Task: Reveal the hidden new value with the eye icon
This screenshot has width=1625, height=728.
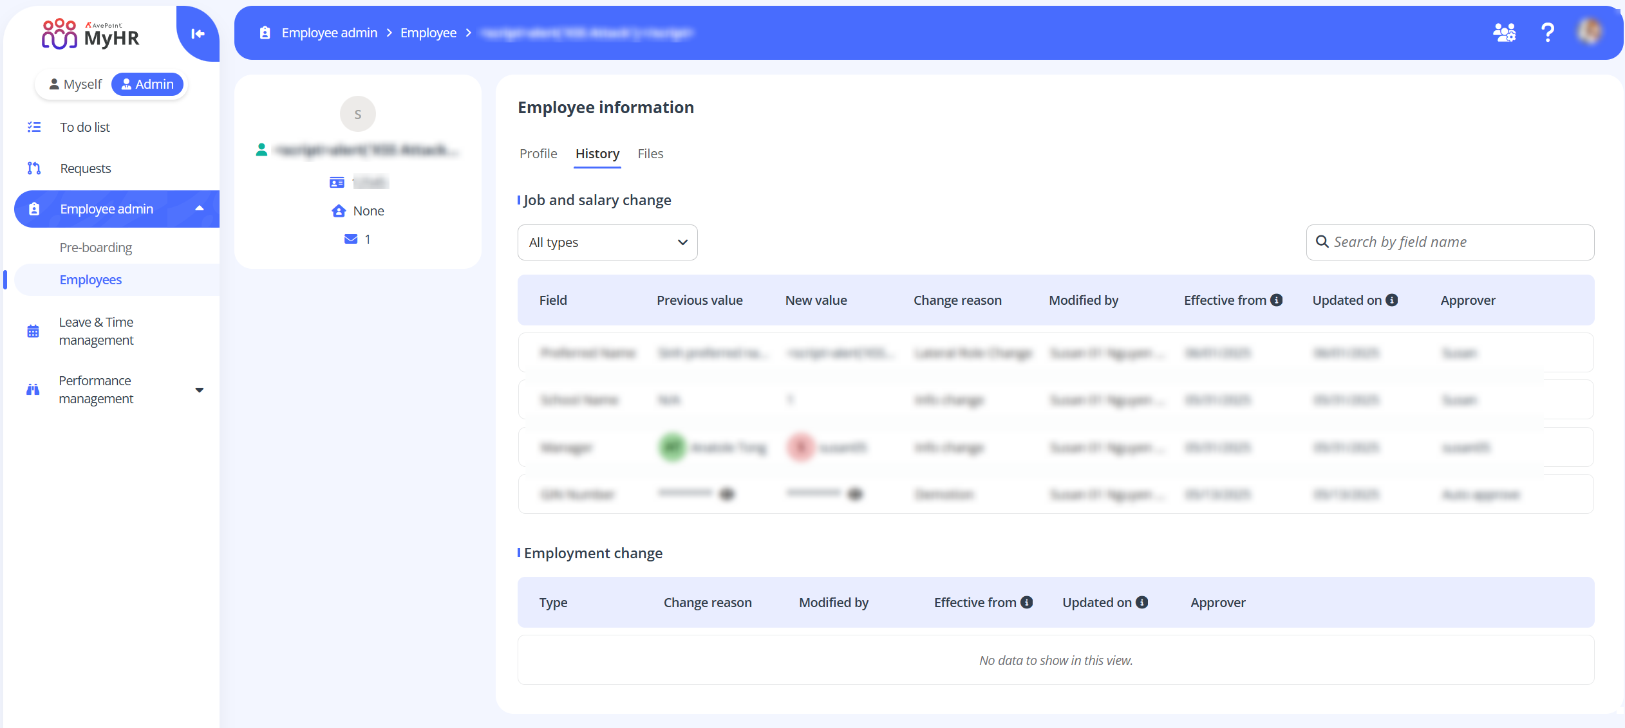Action: [x=855, y=495]
